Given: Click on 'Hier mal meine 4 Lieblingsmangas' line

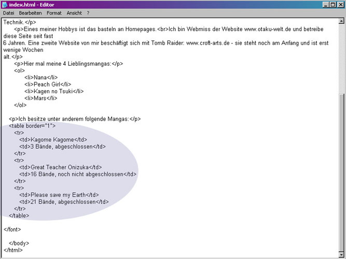Looking at the screenshot, I should [x=68, y=64].
